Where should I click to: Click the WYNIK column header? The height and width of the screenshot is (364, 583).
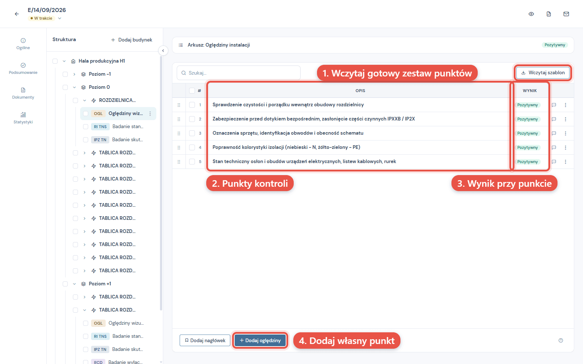[x=530, y=91]
